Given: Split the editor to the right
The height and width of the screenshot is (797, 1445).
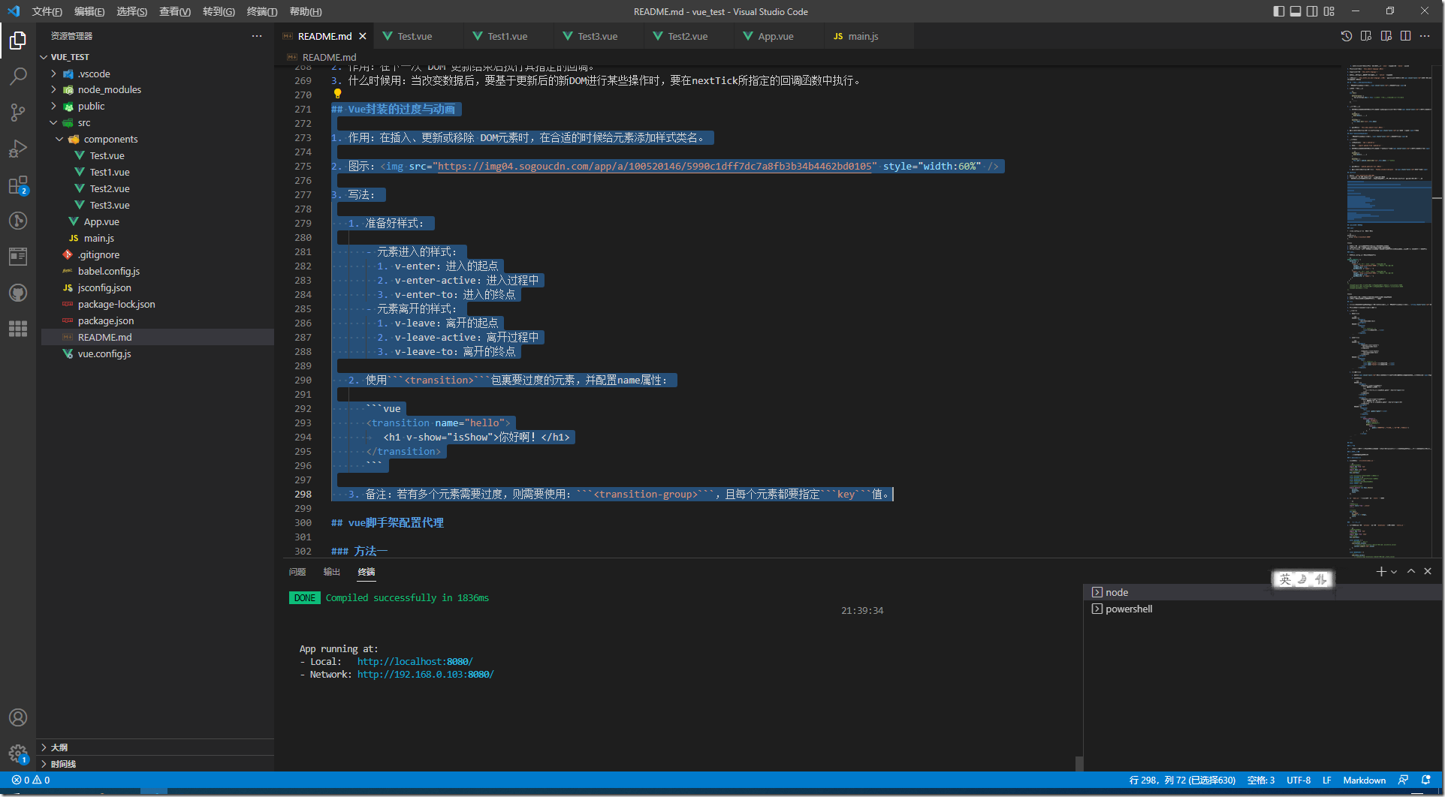Looking at the screenshot, I should [x=1405, y=36].
